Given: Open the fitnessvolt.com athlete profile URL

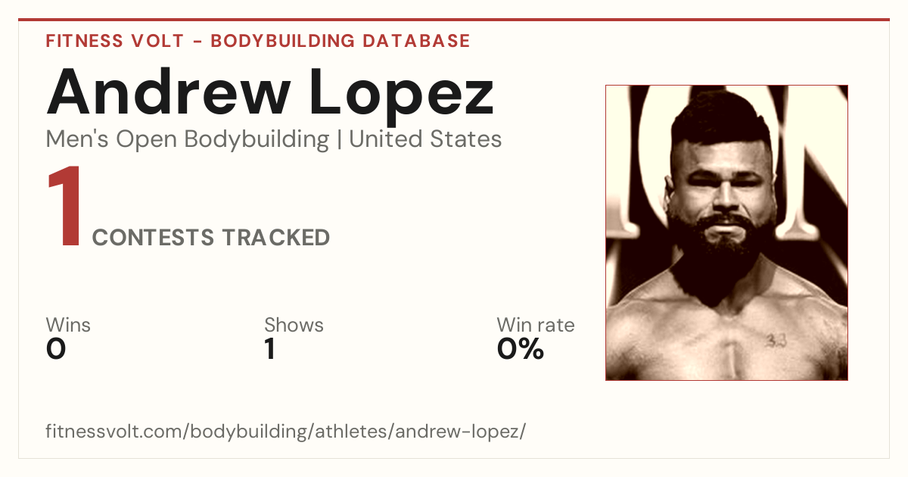Looking at the screenshot, I should 286,432.
